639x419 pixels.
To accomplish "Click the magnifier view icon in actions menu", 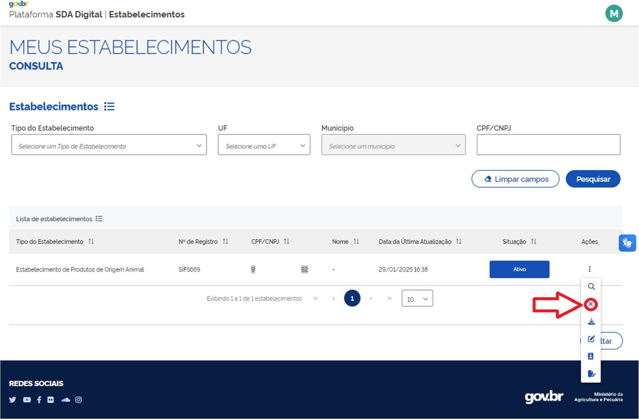I will point(591,287).
